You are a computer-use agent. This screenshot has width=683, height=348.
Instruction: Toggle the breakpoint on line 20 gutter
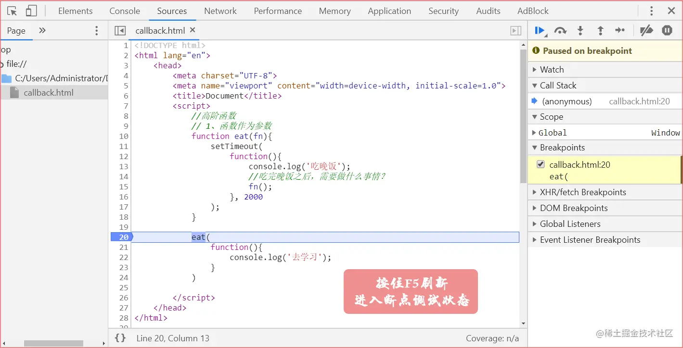pos(121,237)
